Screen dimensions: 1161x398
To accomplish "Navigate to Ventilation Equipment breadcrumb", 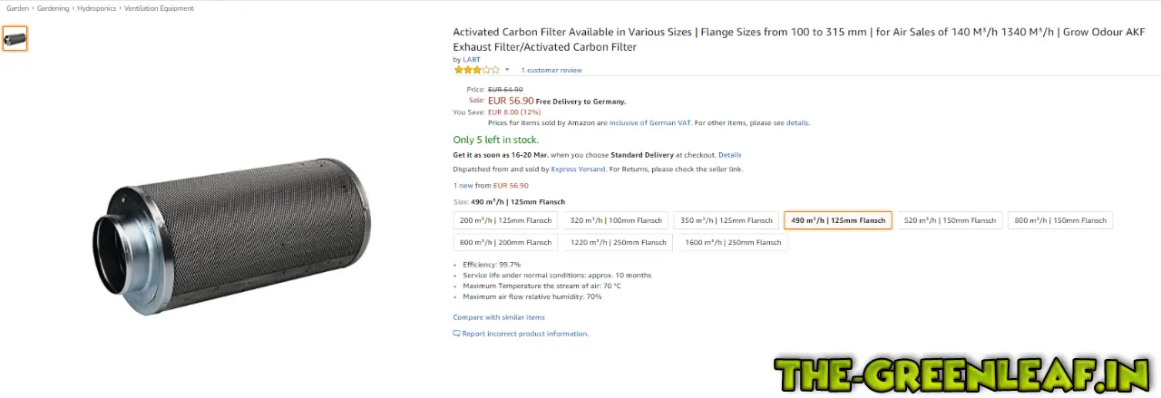I will [159, 8].
